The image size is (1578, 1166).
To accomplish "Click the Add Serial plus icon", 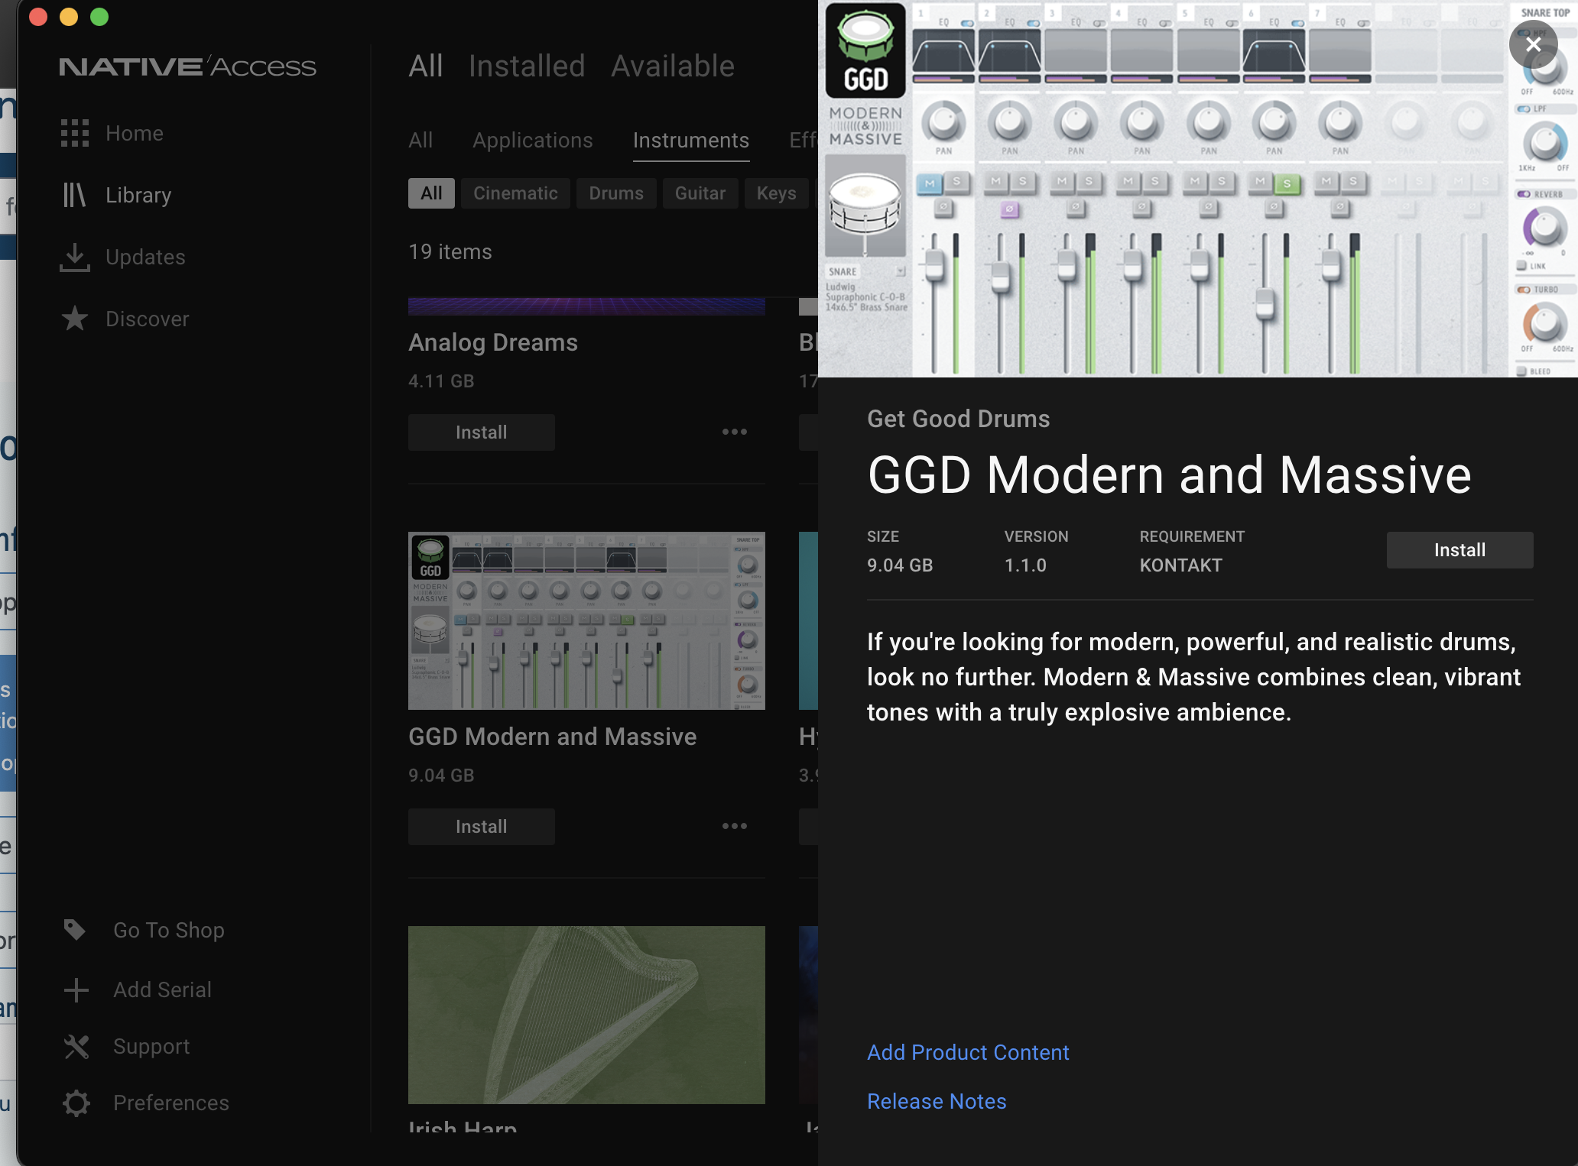I will (76, 989).
